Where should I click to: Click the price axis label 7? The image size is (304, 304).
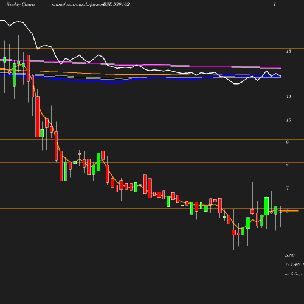coord(287,188)
